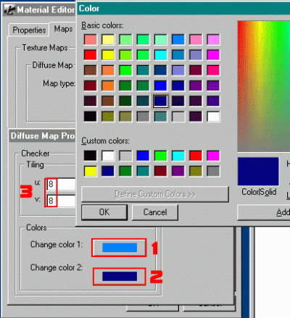Click OK in the Color dialog
Image resolution: width=290 pixels, height=318 pixels.
coord(104,212)
